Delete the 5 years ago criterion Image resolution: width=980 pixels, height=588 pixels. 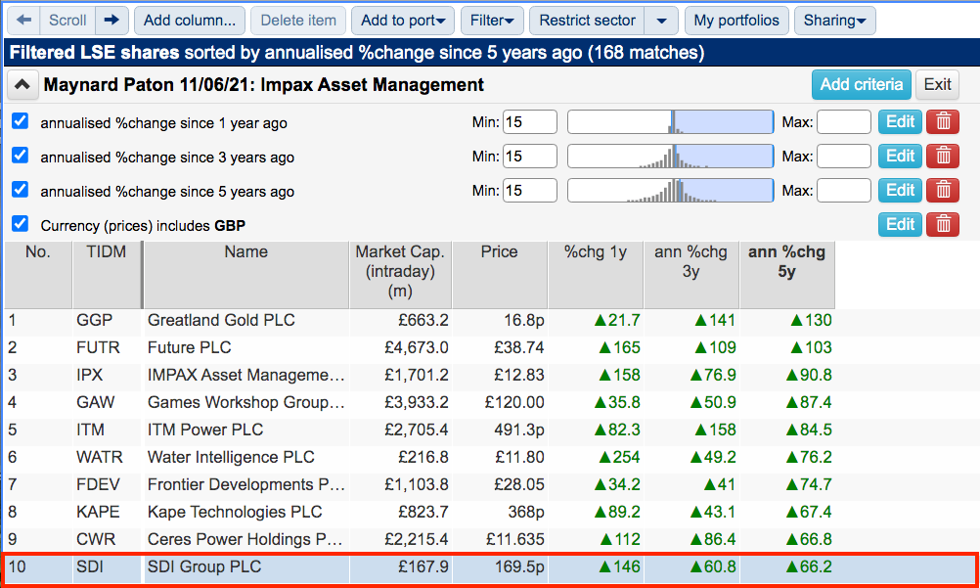pos(943,191)
